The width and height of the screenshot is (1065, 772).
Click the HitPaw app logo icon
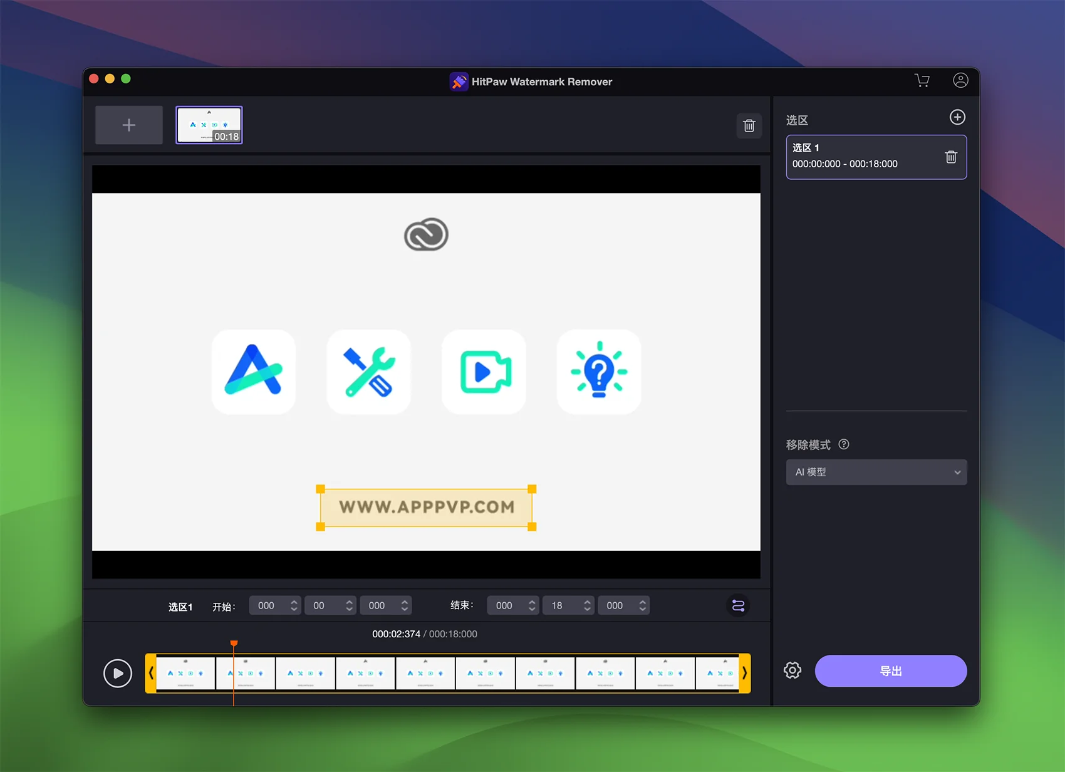point(459,81)
